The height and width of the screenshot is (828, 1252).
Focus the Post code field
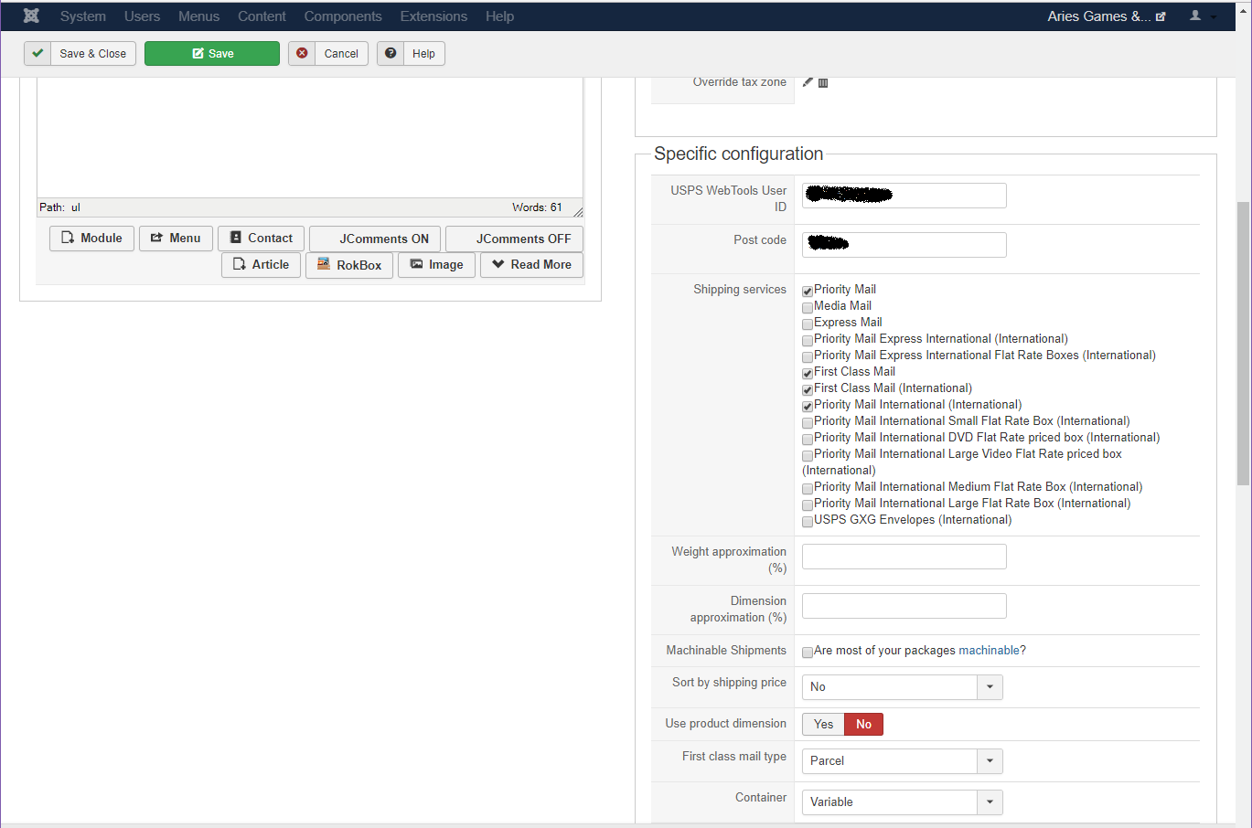pos(904,245)
